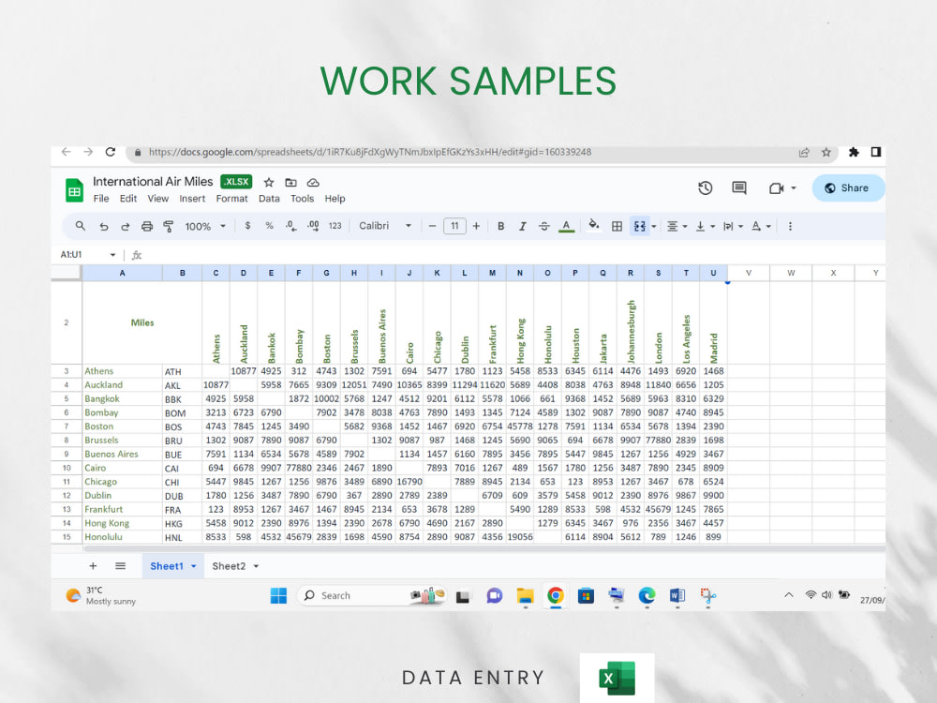Open the View menu
Image resolution: width=937 pixels, height=703 pixels.
(x=157, y=199)
